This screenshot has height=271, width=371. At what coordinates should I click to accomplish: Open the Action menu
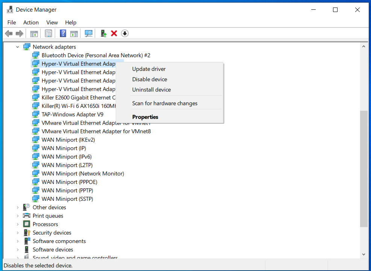pyautogui.click(x=31, y=23)
